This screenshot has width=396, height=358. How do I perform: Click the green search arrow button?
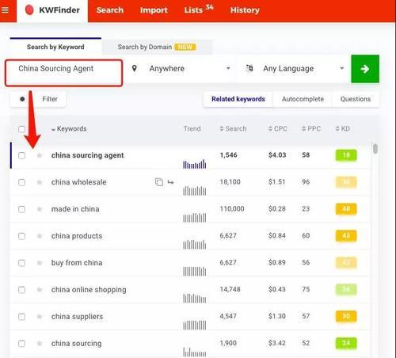[x=365, y=69]
